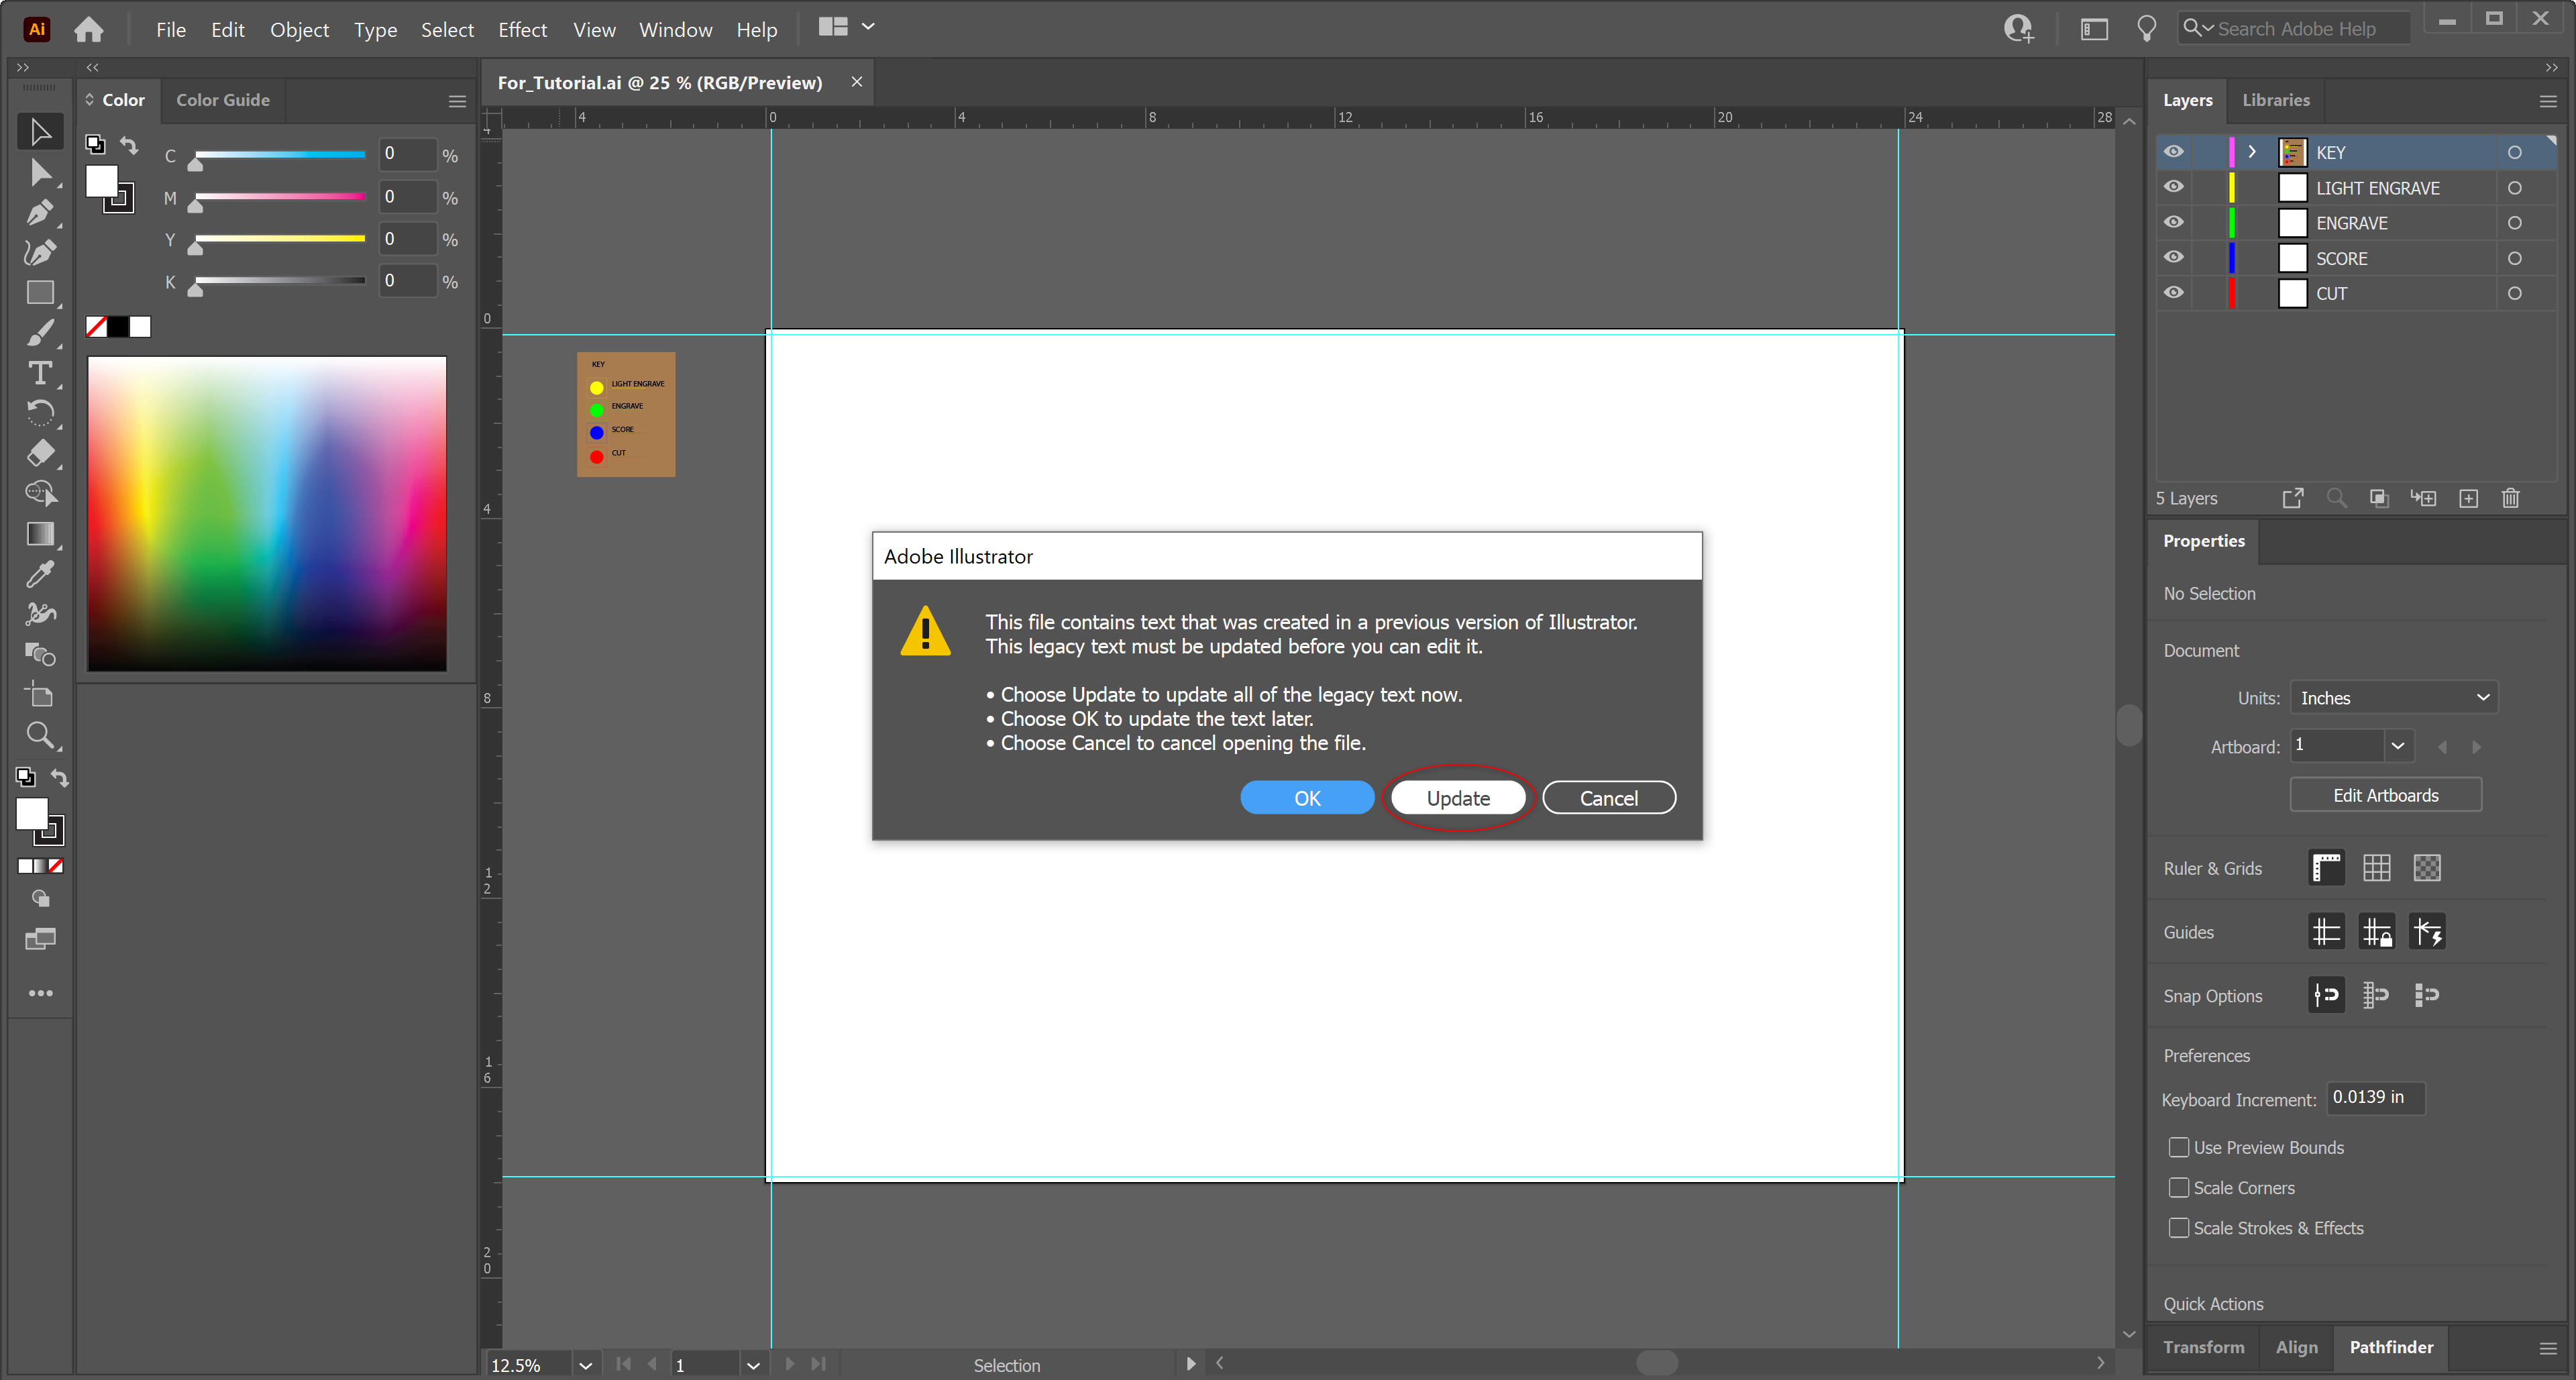The width and height of the screenshot is (2576, 1380).
Task: Select the Eyedropper tool
Action: (40, 574)
